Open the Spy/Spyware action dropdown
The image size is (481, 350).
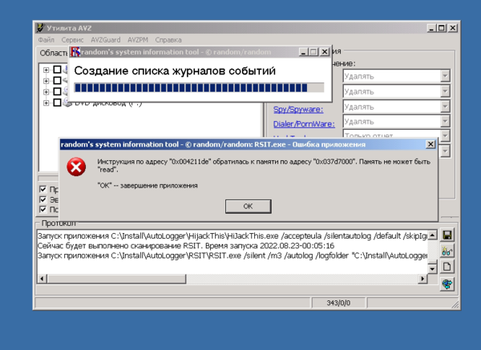point(445,107)
